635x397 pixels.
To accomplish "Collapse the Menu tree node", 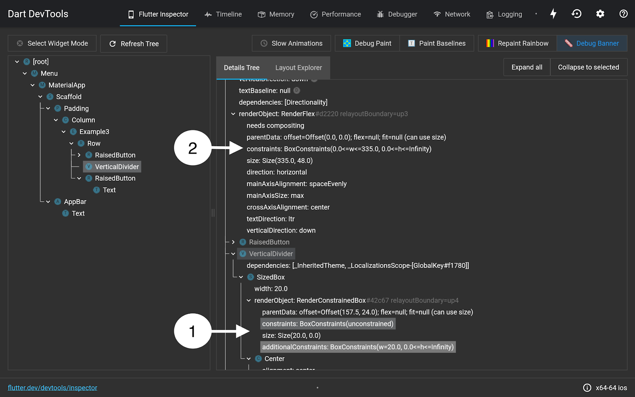I will [x=25, y=73].
